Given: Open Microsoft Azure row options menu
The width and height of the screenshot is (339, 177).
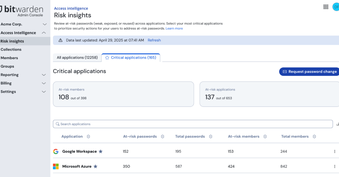Looking at the screenshot, I should [x=335, y=166].
